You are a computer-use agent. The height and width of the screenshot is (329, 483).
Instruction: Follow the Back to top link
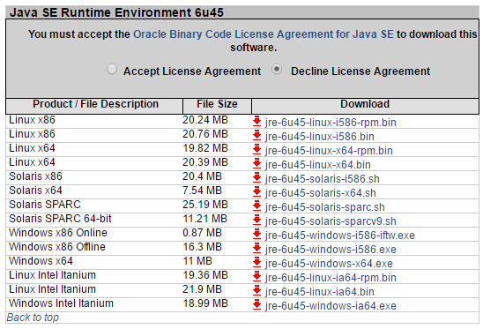coord(33,318)
